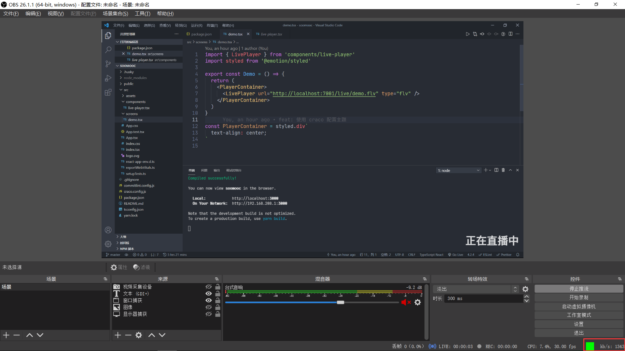This screenshot has width=625, height=351.
Task: Click 台式音响 volume slider handle
Action: pyautogui.click(x=340, y=302)
